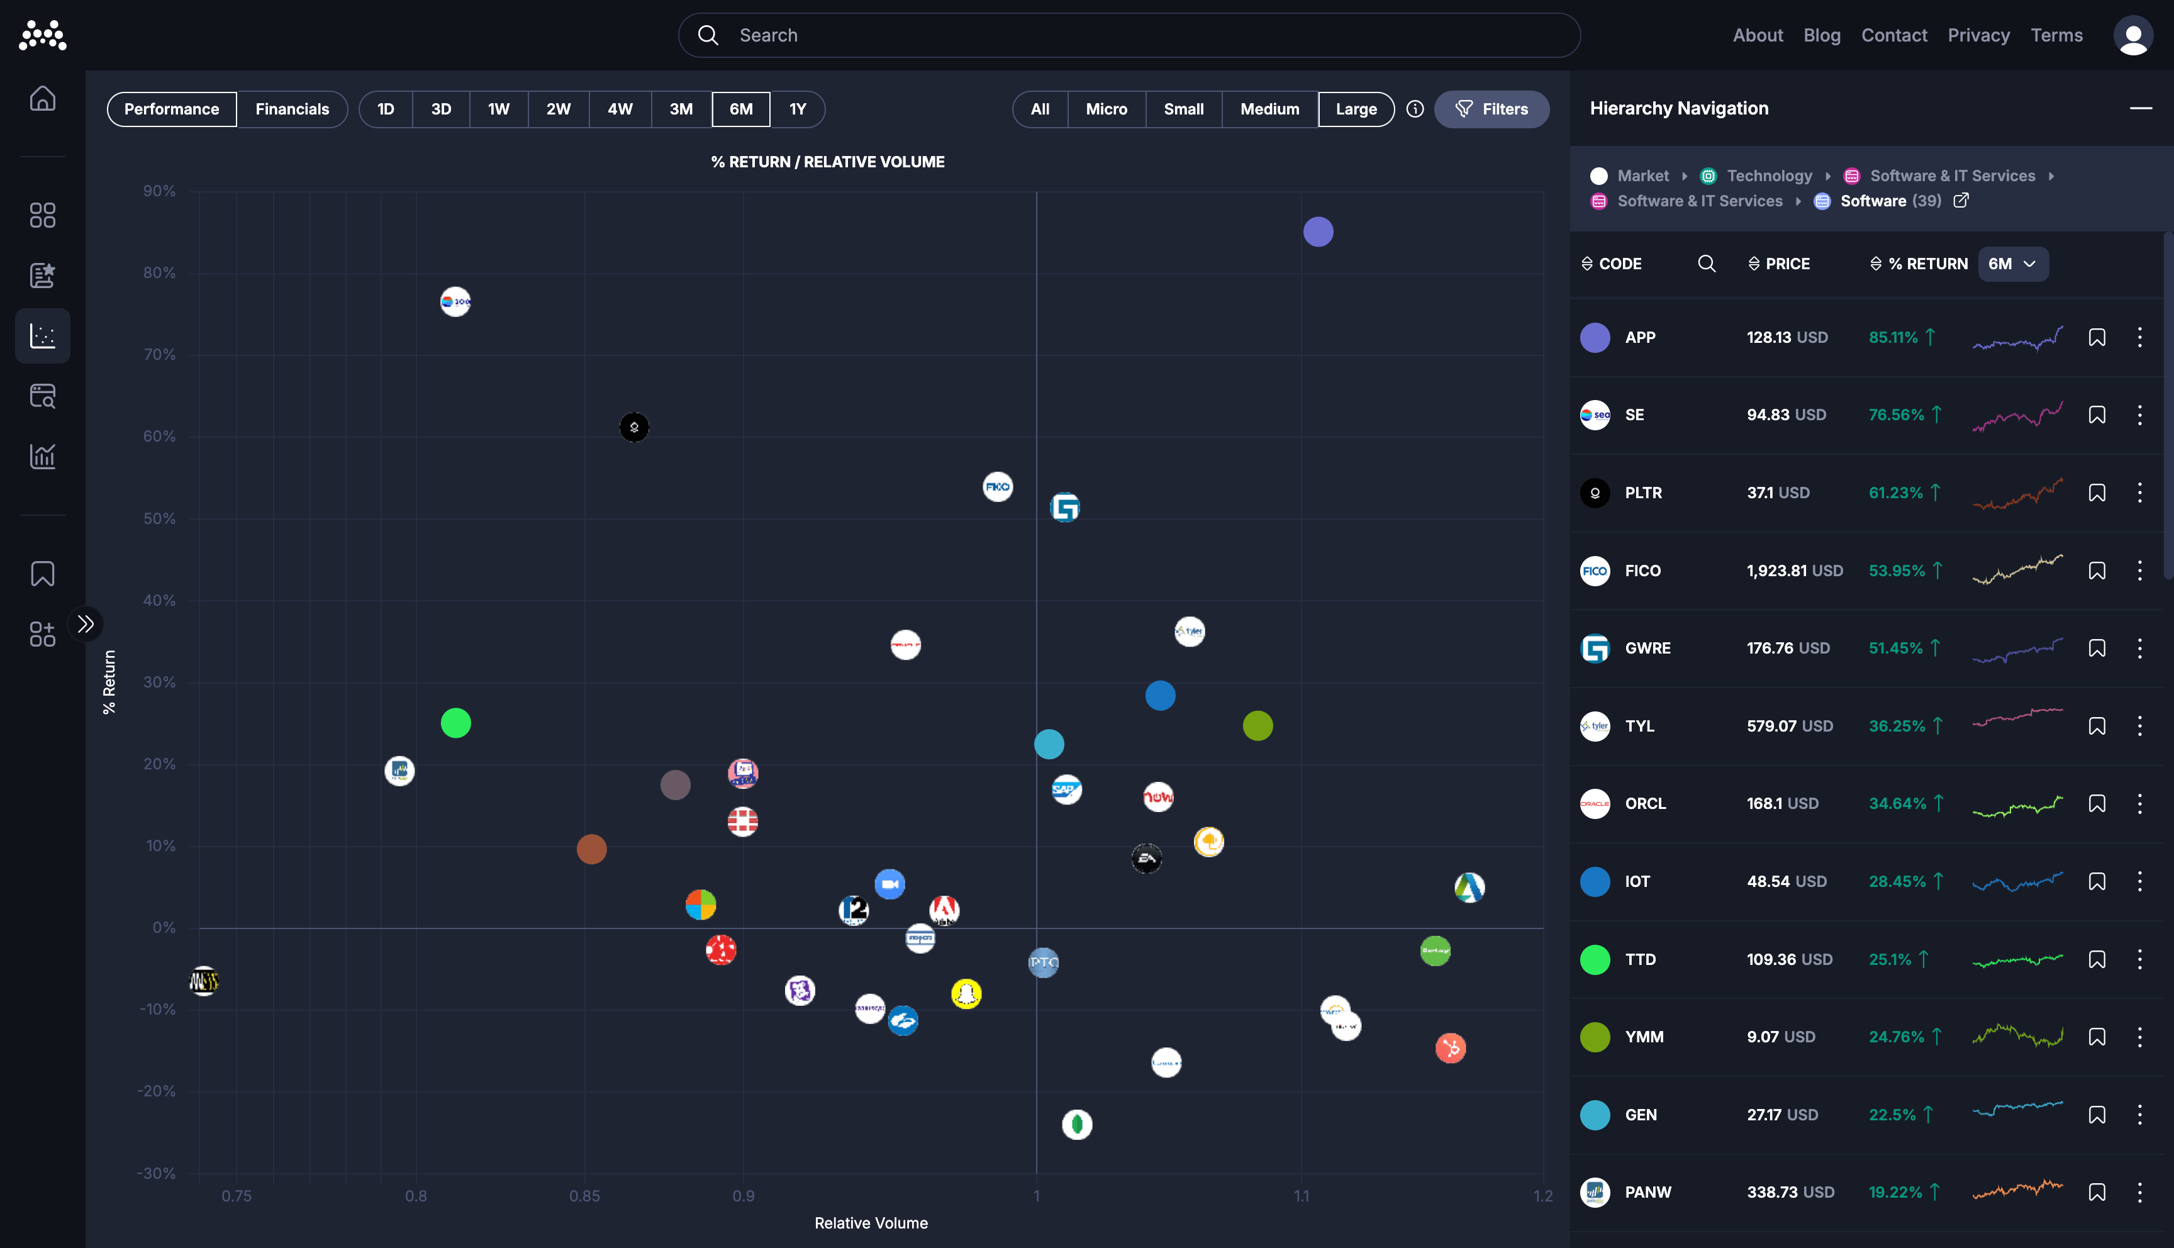Open the Blog link
The width and height of the screenshot is (2174, 1248).
[x=1822, y=35]
